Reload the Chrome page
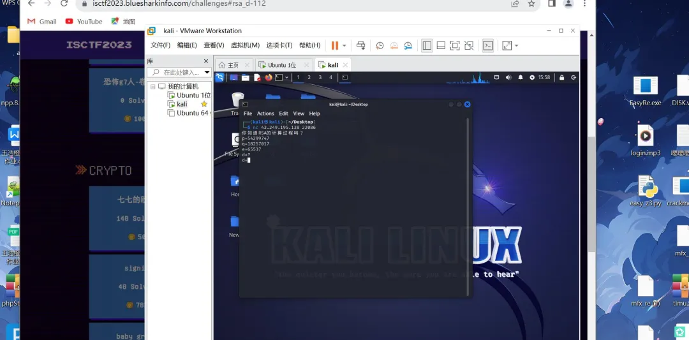This screenshot has width=689, height=340. tap(64, 4)
